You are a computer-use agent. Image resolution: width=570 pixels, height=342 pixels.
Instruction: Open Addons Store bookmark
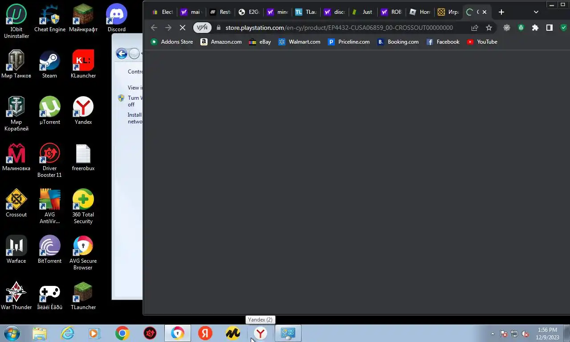172,42
